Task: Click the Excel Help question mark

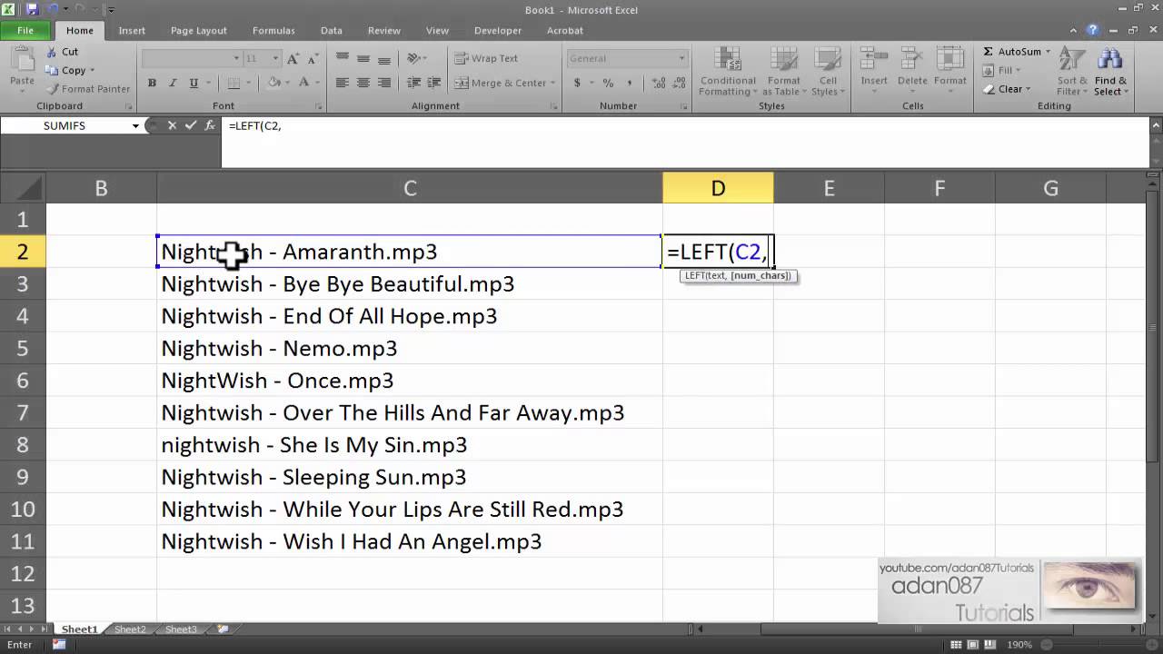Action: pos(1093,30)
